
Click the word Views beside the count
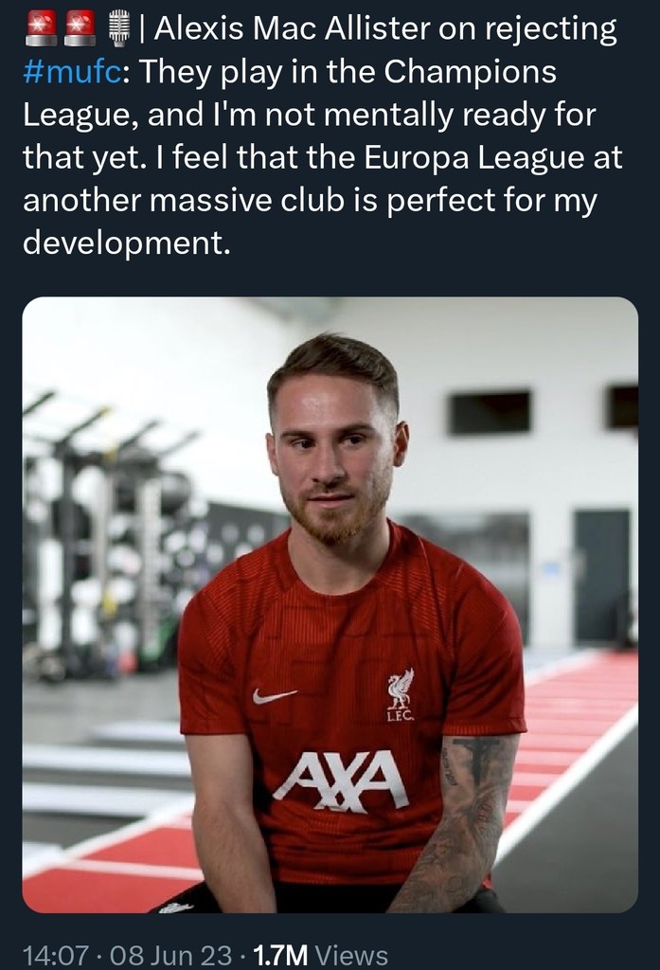353,955
